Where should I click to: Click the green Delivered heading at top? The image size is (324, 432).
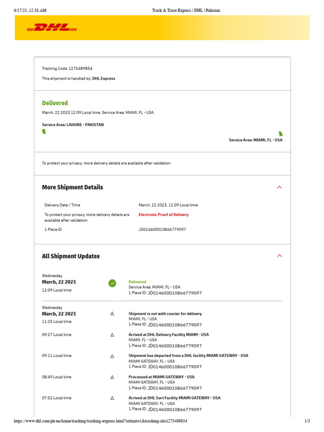[x=55, y=103]
